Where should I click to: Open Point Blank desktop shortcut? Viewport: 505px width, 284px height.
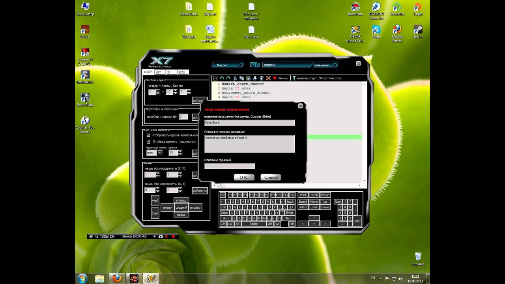85,100
